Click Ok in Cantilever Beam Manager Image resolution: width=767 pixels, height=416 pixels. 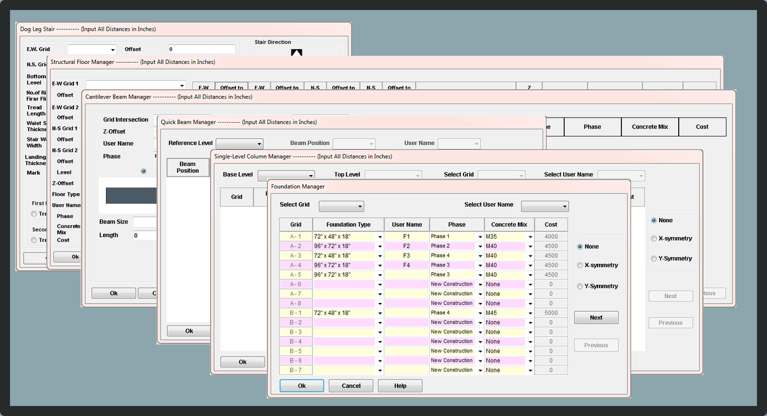click(114, 293)
